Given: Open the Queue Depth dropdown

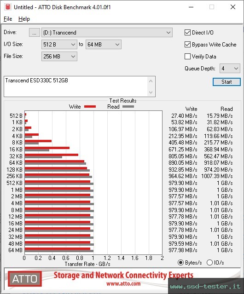Looking at the screenshot, I should click(230, 69).
